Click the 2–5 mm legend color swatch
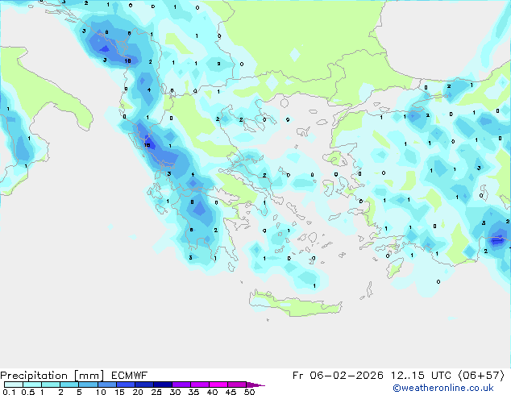 coord(69,385)
